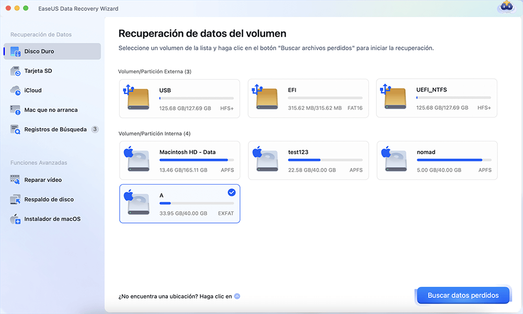Open Respaldo de disco feature
This screenshot has width=523, height=314.
pos(52,199)
